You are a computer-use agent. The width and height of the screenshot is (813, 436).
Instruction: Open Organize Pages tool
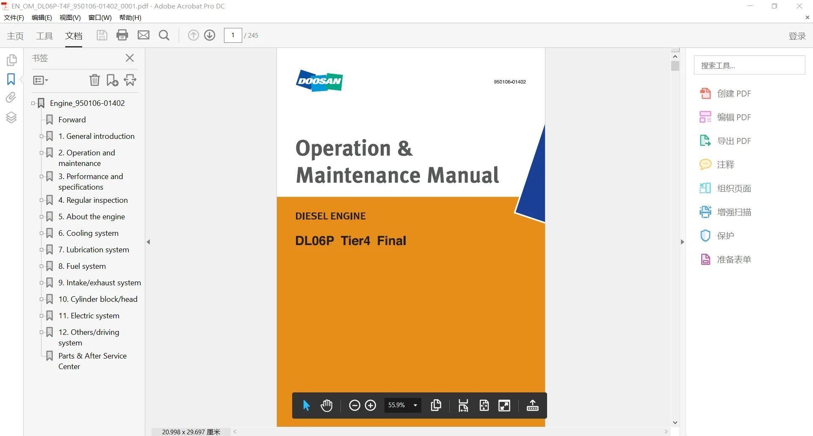coord(725,188)
